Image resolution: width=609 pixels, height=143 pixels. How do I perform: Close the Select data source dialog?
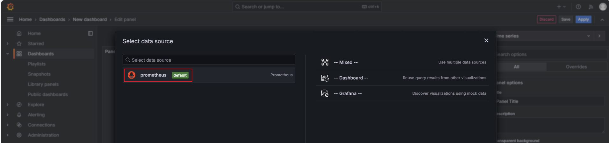[x=486, y=40]
